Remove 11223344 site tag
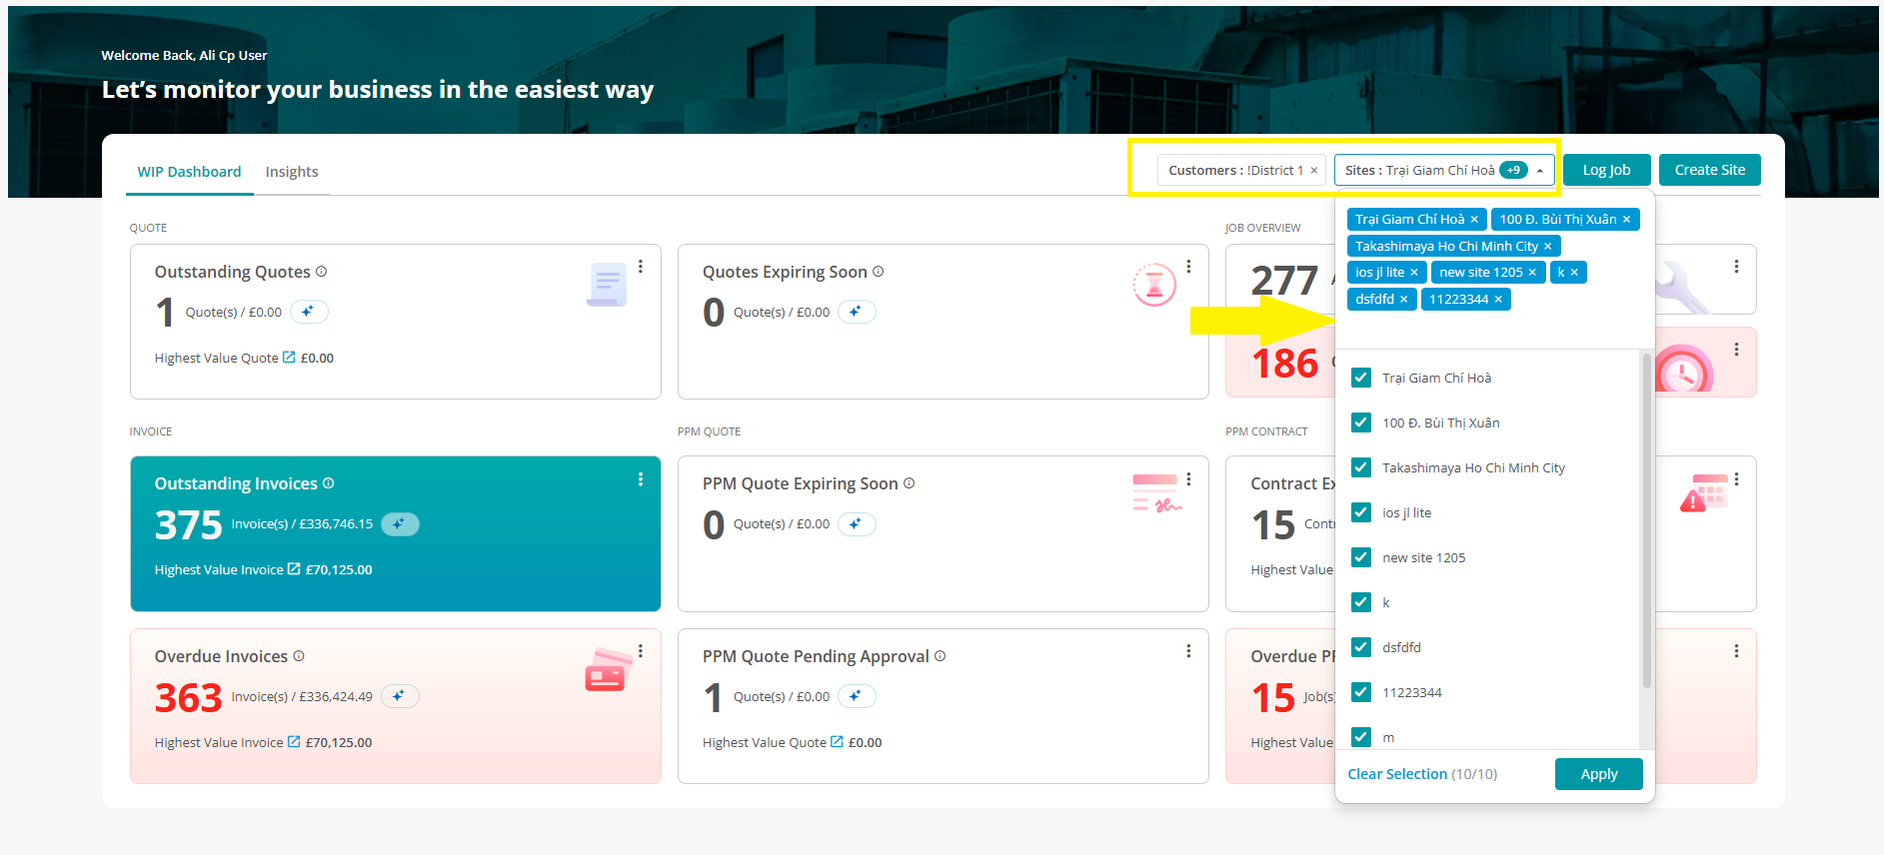This screenshot has height=855, width=1884. click(1498, 300)
